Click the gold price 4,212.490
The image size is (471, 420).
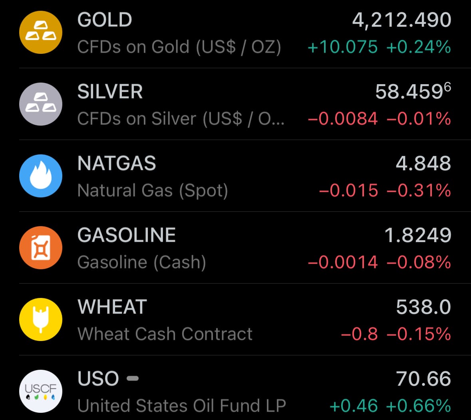(x=401, y=20)
